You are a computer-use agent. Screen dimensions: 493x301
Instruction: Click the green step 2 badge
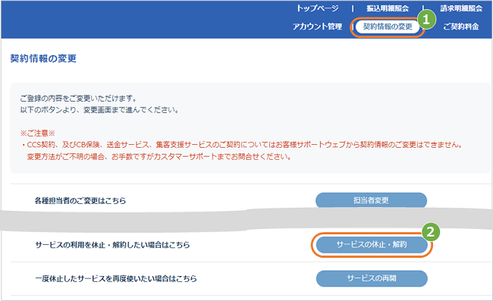(x=431, y=232)
